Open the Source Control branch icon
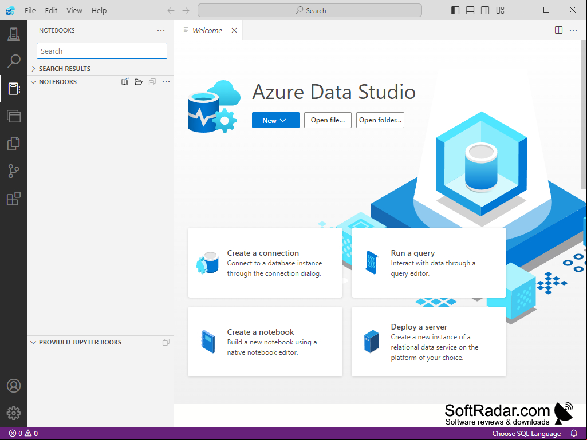This screenshot has width=587, height=440. point(14,171)
